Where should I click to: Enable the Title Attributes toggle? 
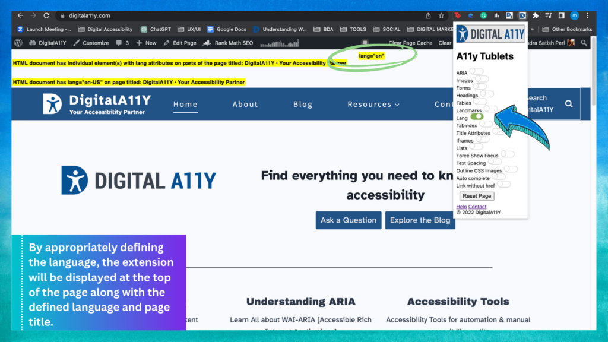click(x=499, y=131)
